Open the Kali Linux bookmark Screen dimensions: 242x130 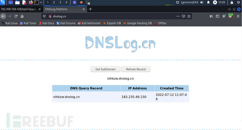(9, 23)
